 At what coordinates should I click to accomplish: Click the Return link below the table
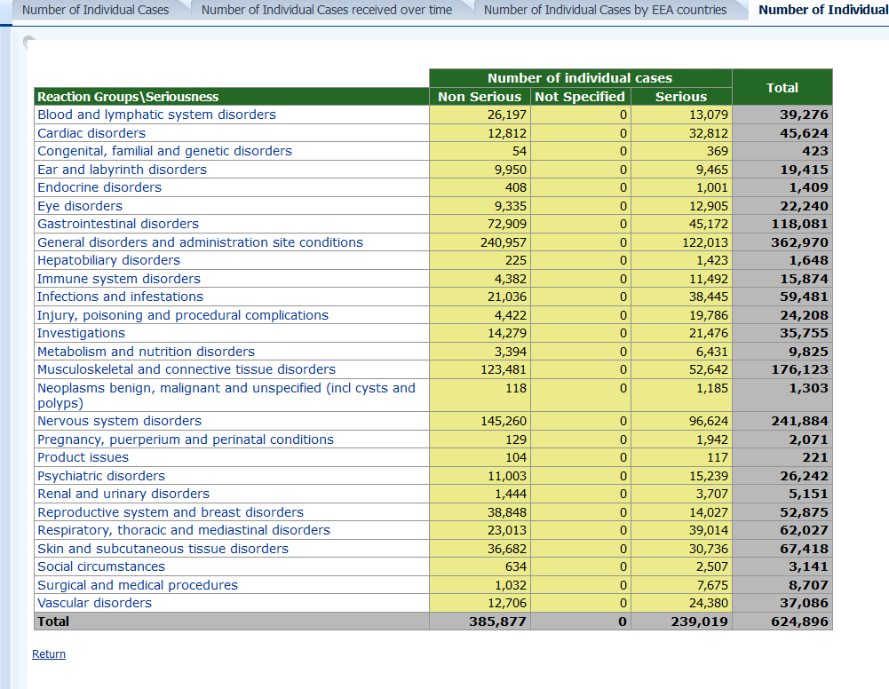[49, 654]
